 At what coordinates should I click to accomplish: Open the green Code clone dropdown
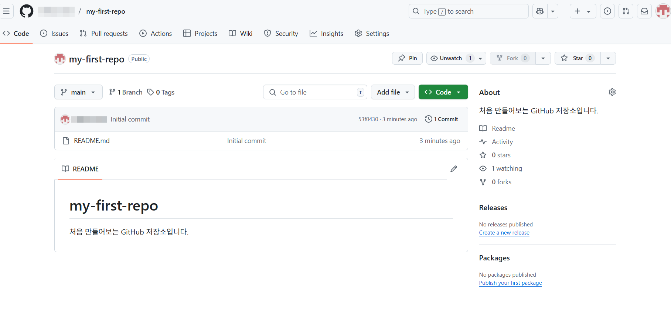tap(443, 92)
